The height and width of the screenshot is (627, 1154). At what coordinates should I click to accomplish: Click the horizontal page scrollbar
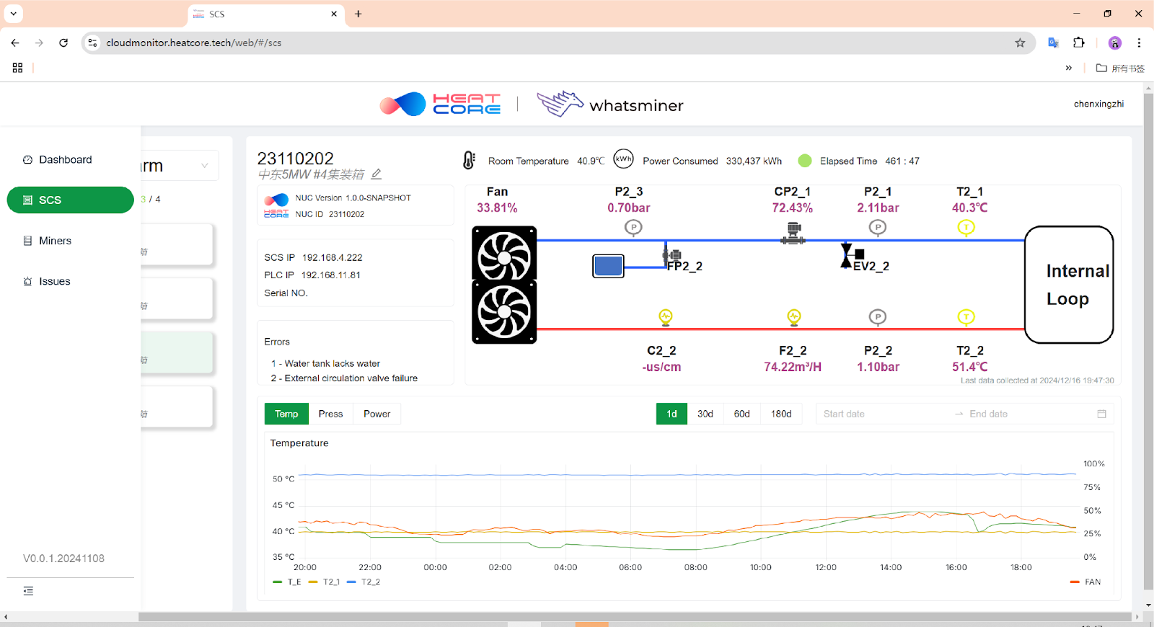(635, 617)
